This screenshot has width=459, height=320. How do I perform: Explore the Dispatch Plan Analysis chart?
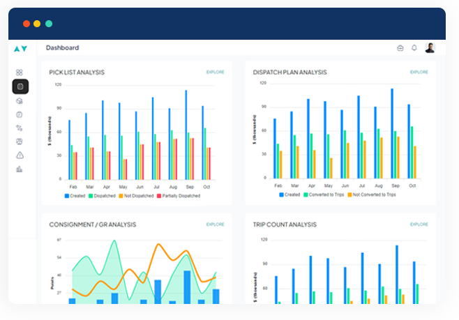419,72
